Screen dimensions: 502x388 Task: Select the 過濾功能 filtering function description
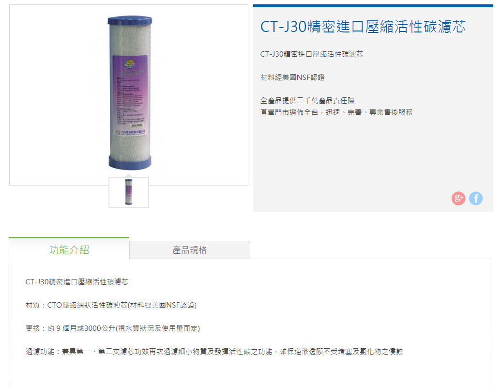(214, 352)
